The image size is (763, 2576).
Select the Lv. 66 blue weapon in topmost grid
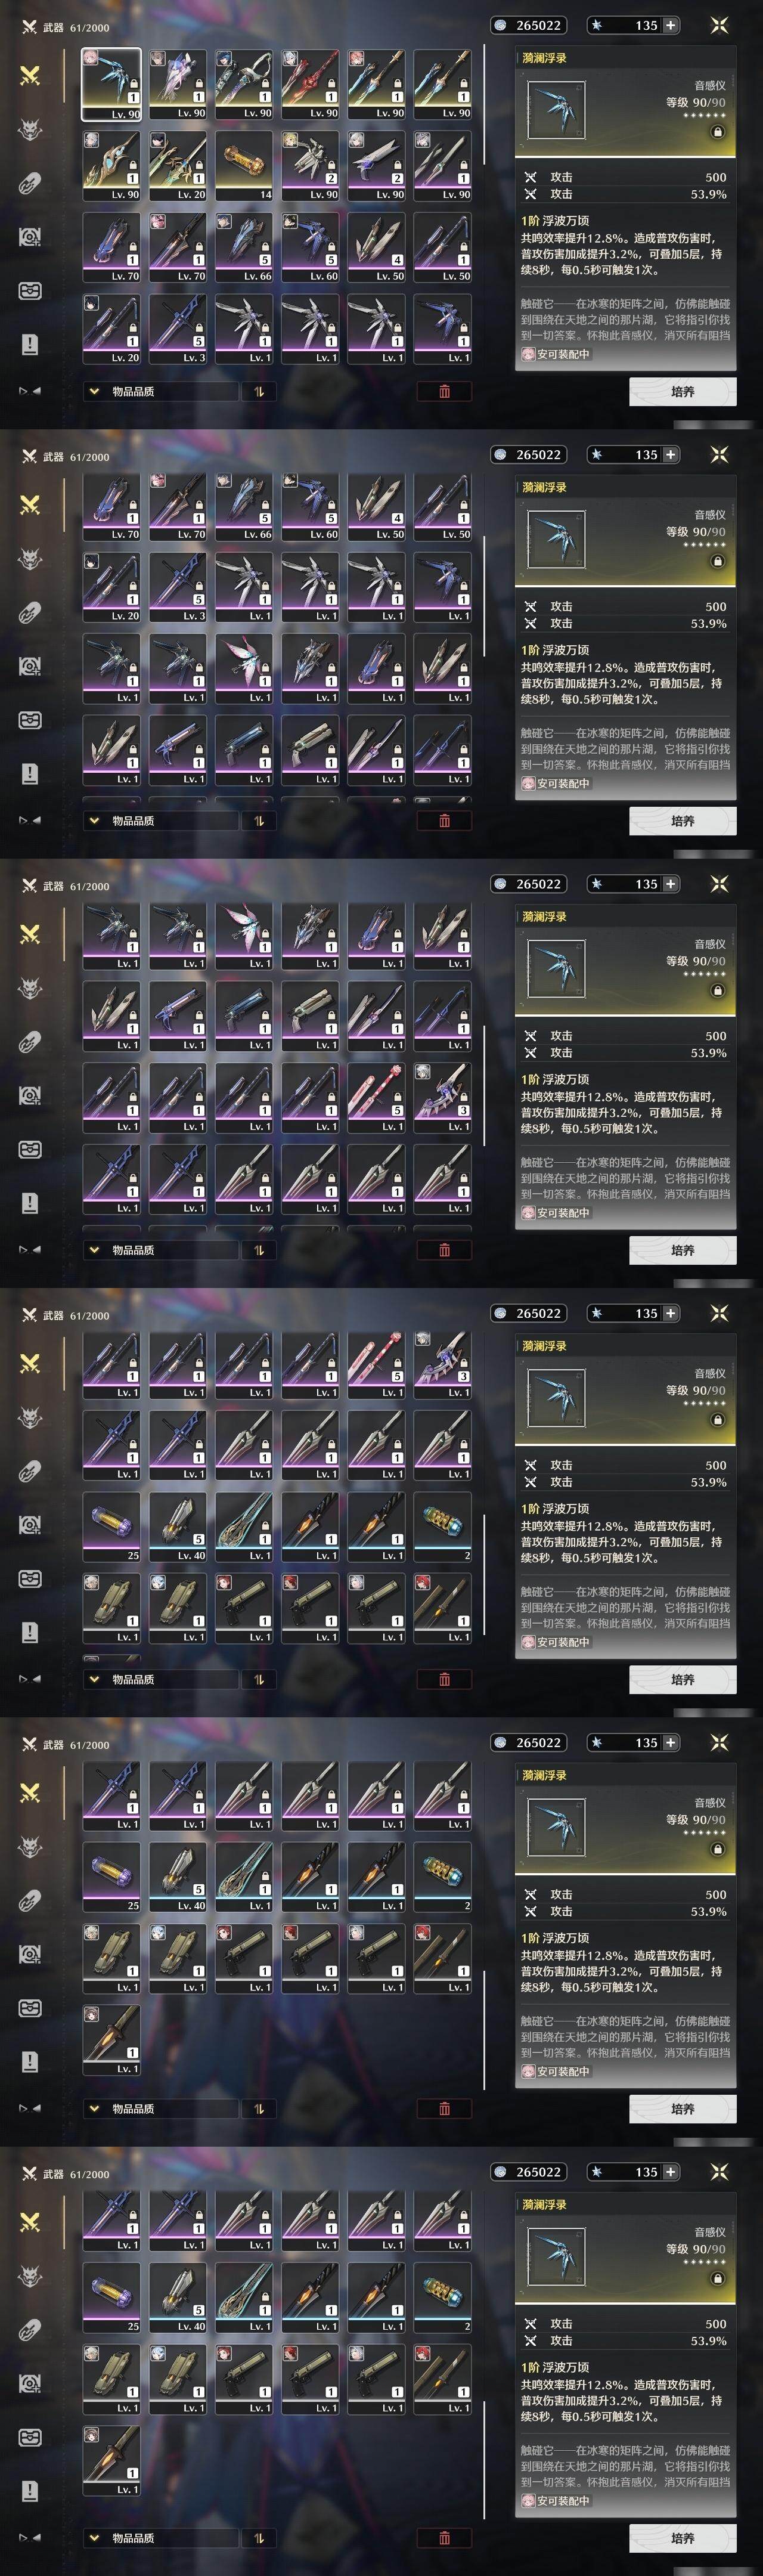pos(244,247)
